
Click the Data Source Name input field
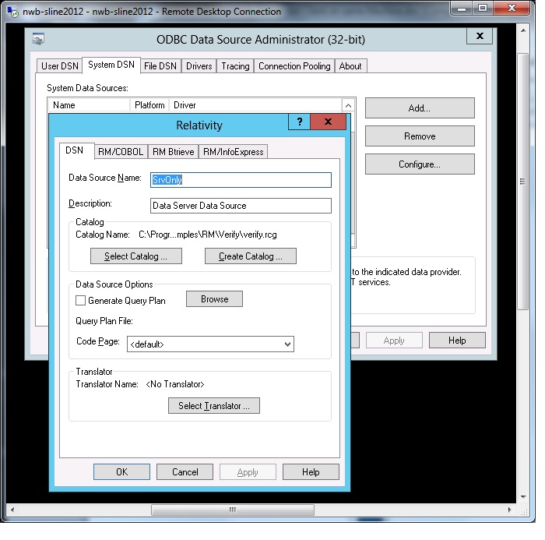241,180
